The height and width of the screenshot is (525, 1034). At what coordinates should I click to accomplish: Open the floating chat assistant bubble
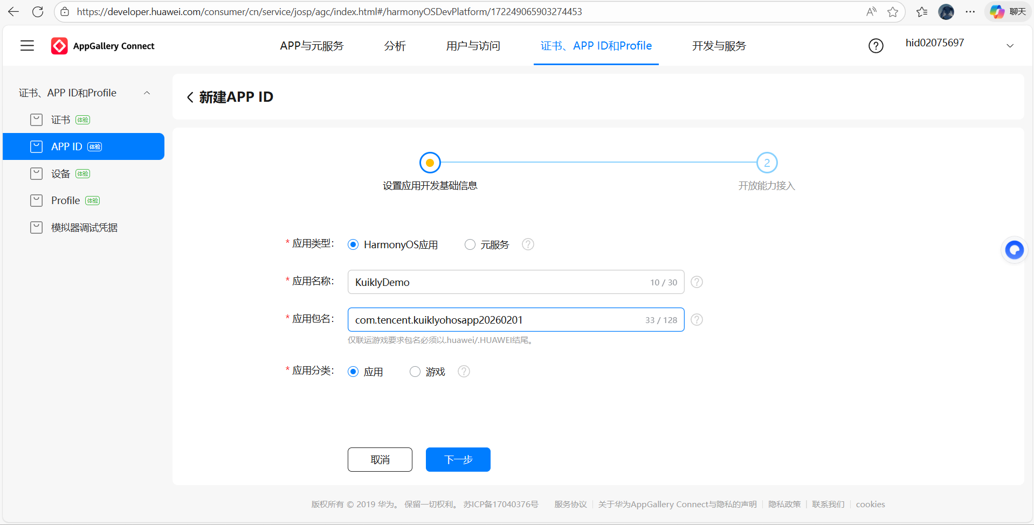click(x=1014, y=249)
